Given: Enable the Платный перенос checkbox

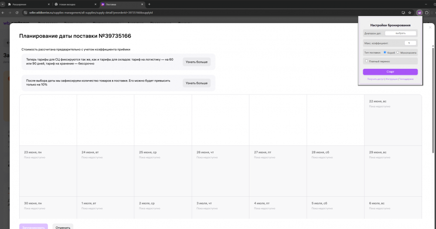Looking at the screenshot, I should click(367, 61).
